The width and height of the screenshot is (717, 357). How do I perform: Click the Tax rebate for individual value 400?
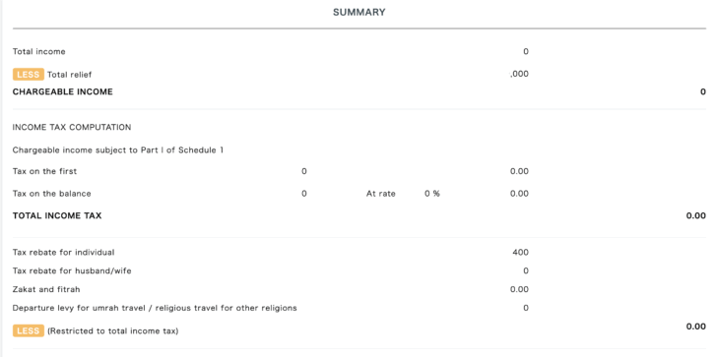(x=520, y=252)
